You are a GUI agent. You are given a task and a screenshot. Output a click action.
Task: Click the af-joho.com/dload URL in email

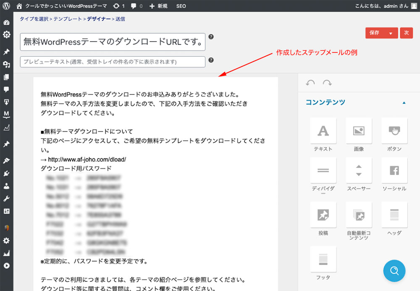(x=87, y=160)
